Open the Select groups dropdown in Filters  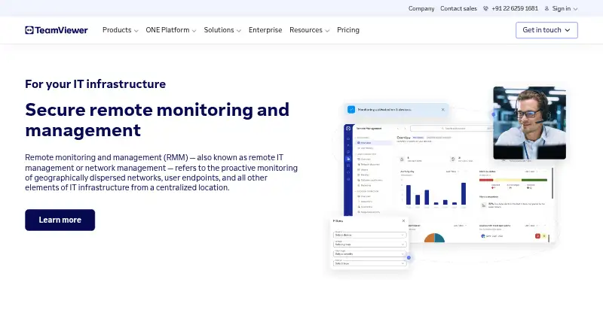(x=369, y=244)
